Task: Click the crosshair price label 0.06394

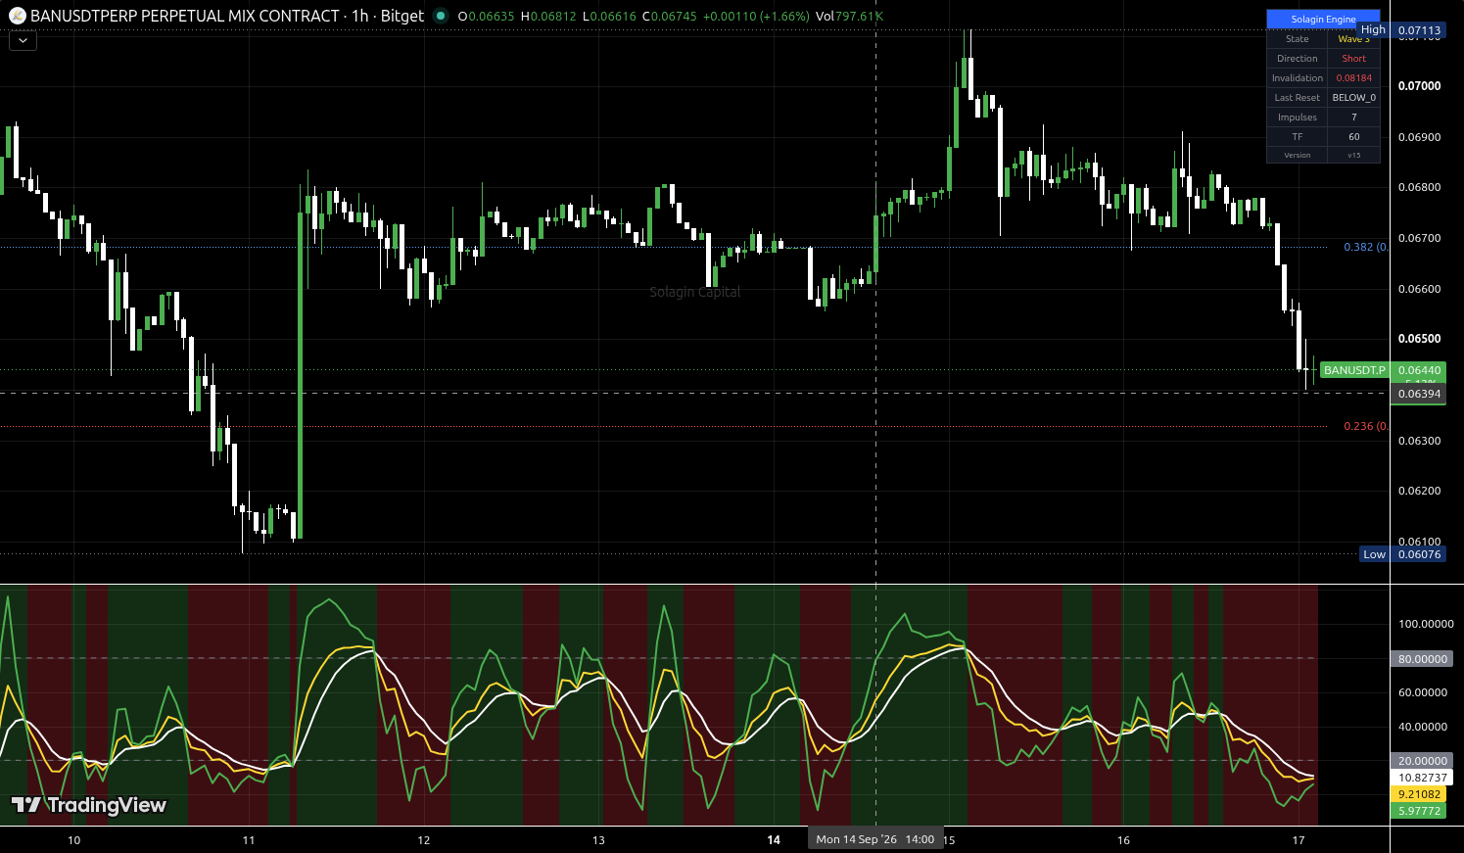Action: coord(1419,394)
